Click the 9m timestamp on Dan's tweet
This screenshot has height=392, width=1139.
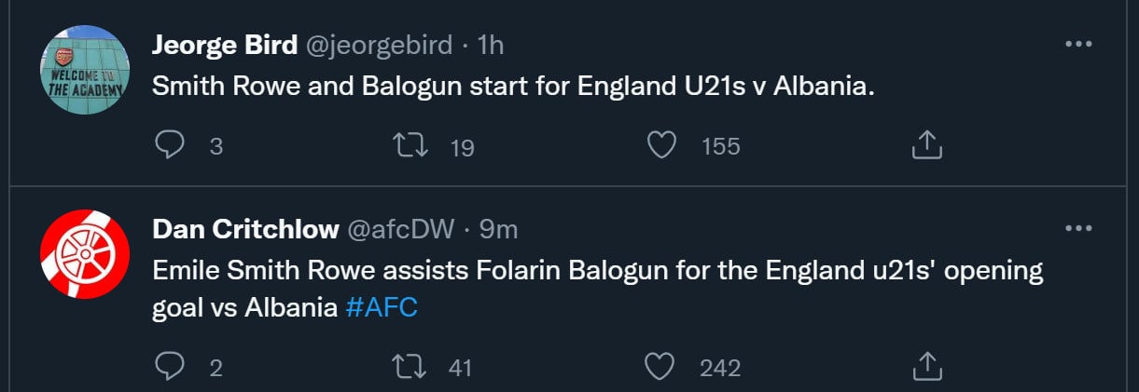point(498,229)
